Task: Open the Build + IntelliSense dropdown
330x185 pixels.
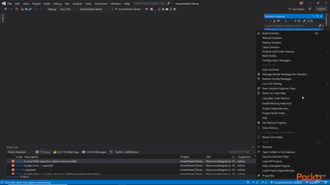Action: click(x=127, y=152)
